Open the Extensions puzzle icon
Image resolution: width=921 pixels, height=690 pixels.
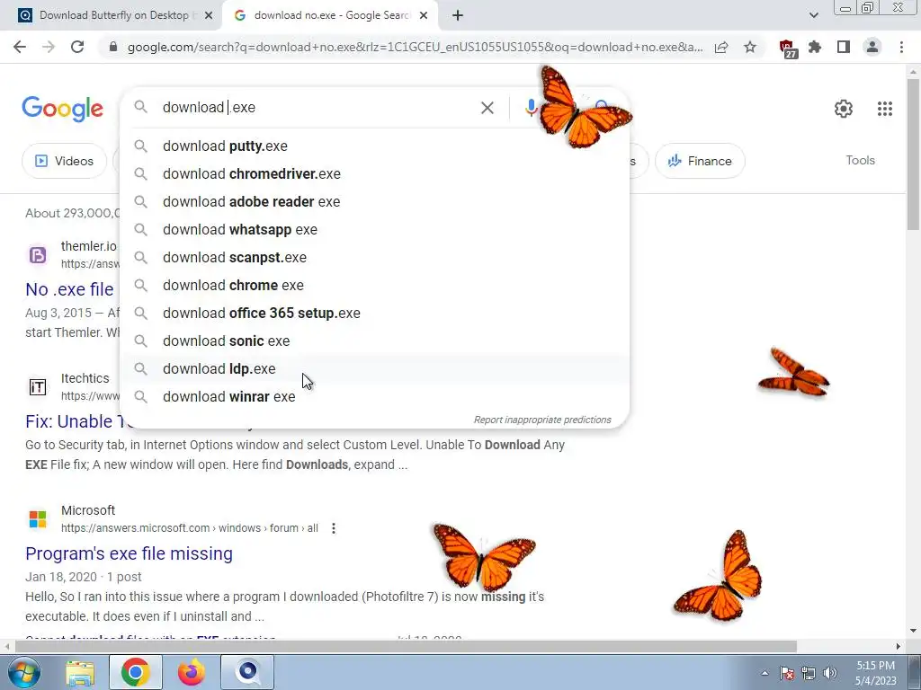815,47
